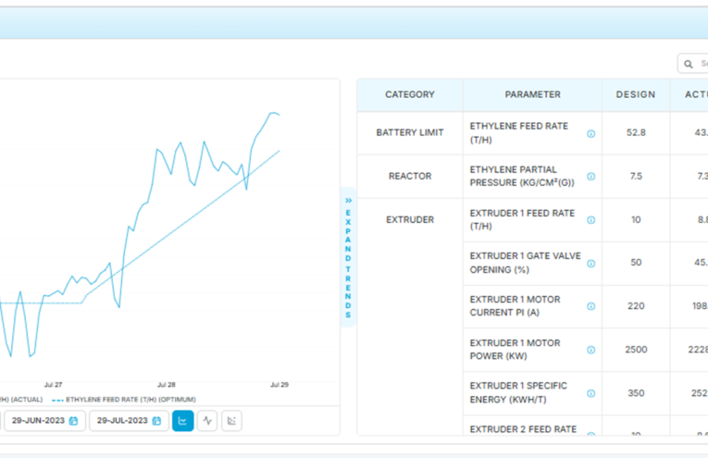
Task: Open calendar for 29-JUN-2023 start date
Action: [x=73, y=421]
